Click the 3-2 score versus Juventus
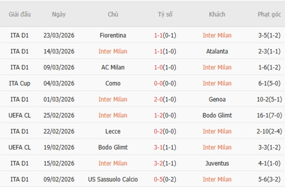285x190 pixels. [158, 163]
